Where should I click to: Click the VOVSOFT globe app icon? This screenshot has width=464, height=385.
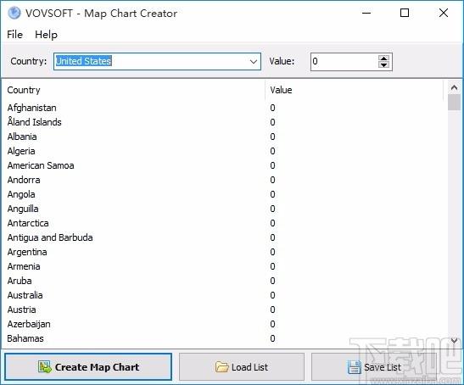click(x=14, y=13)
